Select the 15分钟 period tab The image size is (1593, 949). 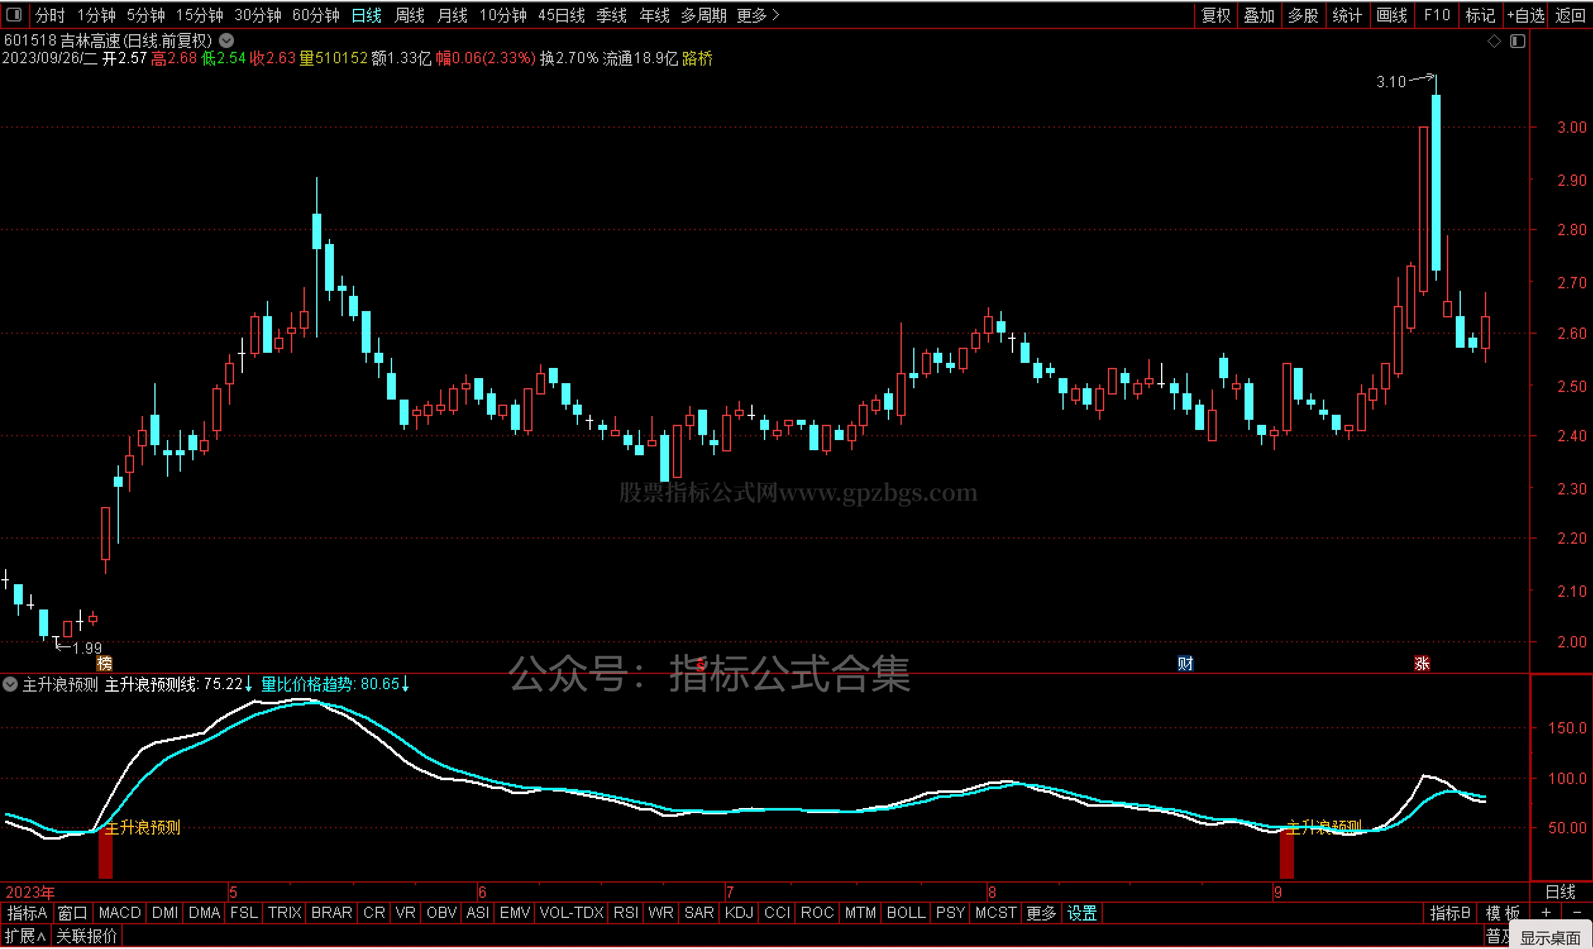point(200,15)
